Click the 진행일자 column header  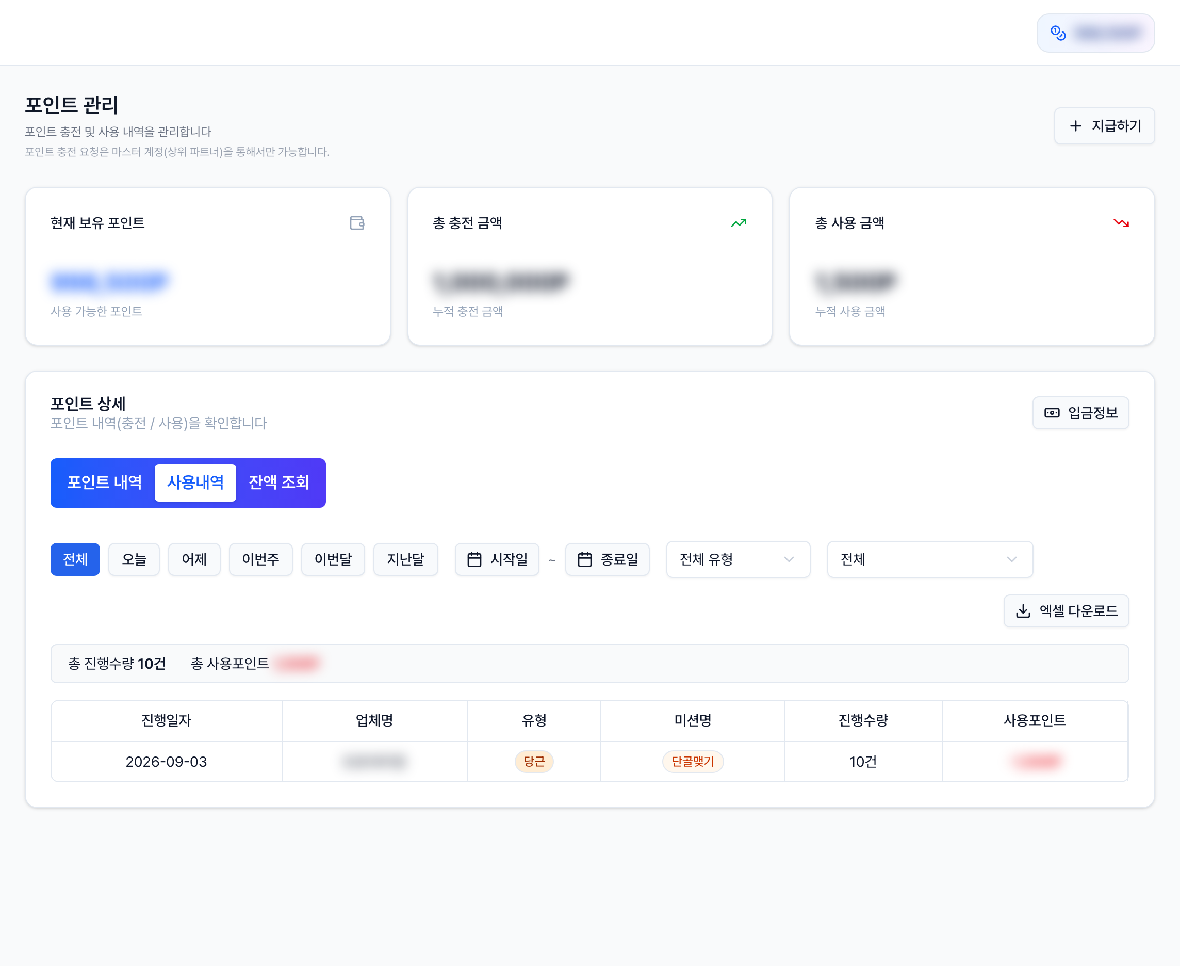(x=166, y=720)
